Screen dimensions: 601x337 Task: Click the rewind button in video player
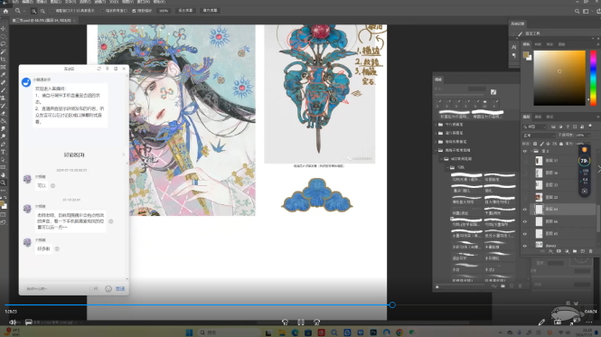(x=285, y=323)
